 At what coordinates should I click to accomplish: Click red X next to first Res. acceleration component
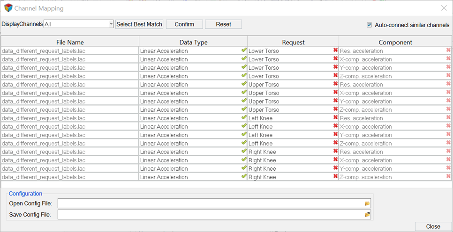(448, 50)
